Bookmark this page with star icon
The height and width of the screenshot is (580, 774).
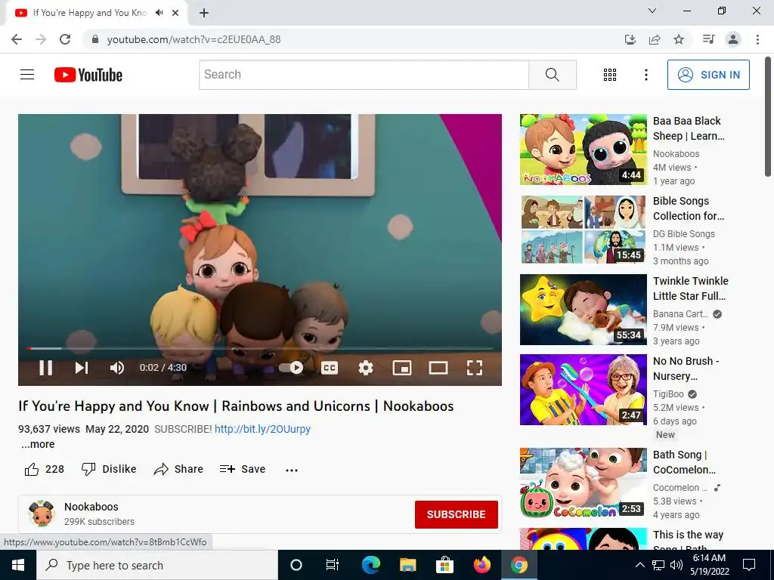tap(679, 39)
